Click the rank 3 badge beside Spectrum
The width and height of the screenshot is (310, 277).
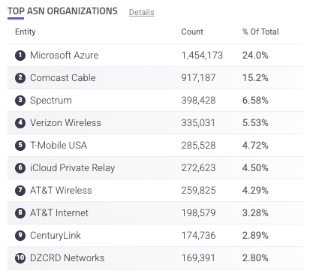pyautogui.click(x=20, y=101)
